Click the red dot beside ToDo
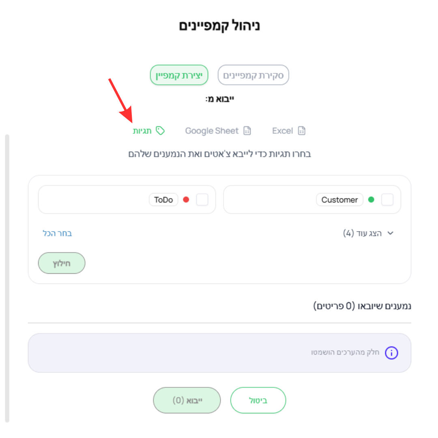 point(186,200)
